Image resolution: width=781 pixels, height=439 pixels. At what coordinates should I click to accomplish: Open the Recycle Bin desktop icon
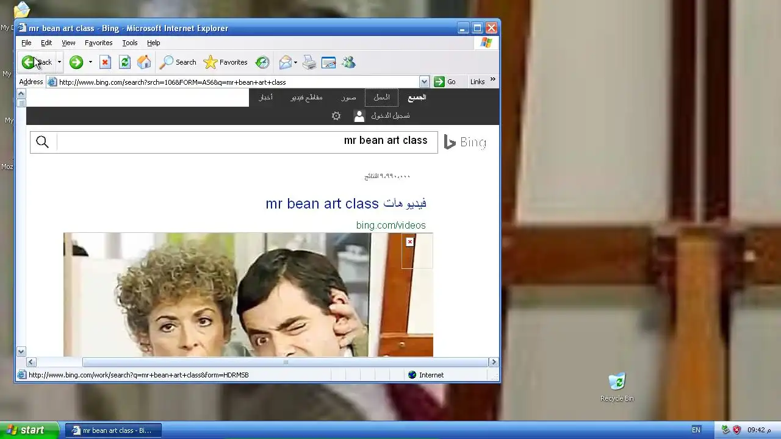617,387
